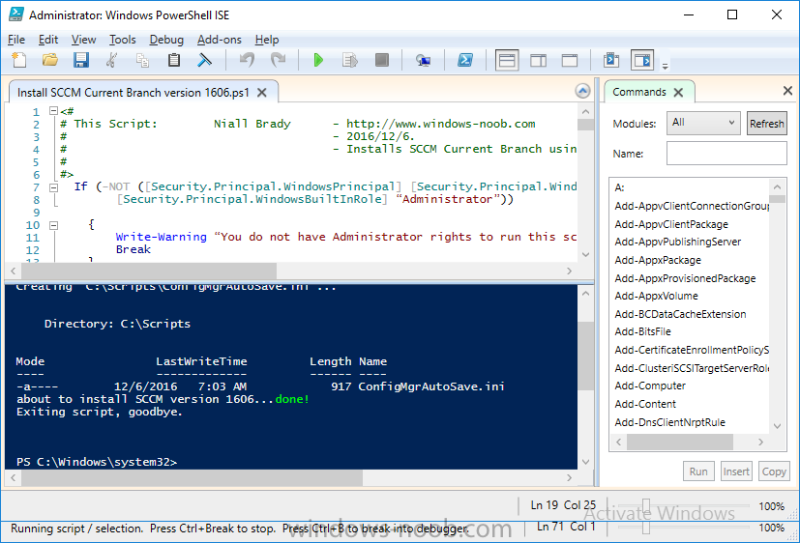
Task: Adjust the upper zoom slider thumb
Action: pyautogui.click(x=646, y=506)
